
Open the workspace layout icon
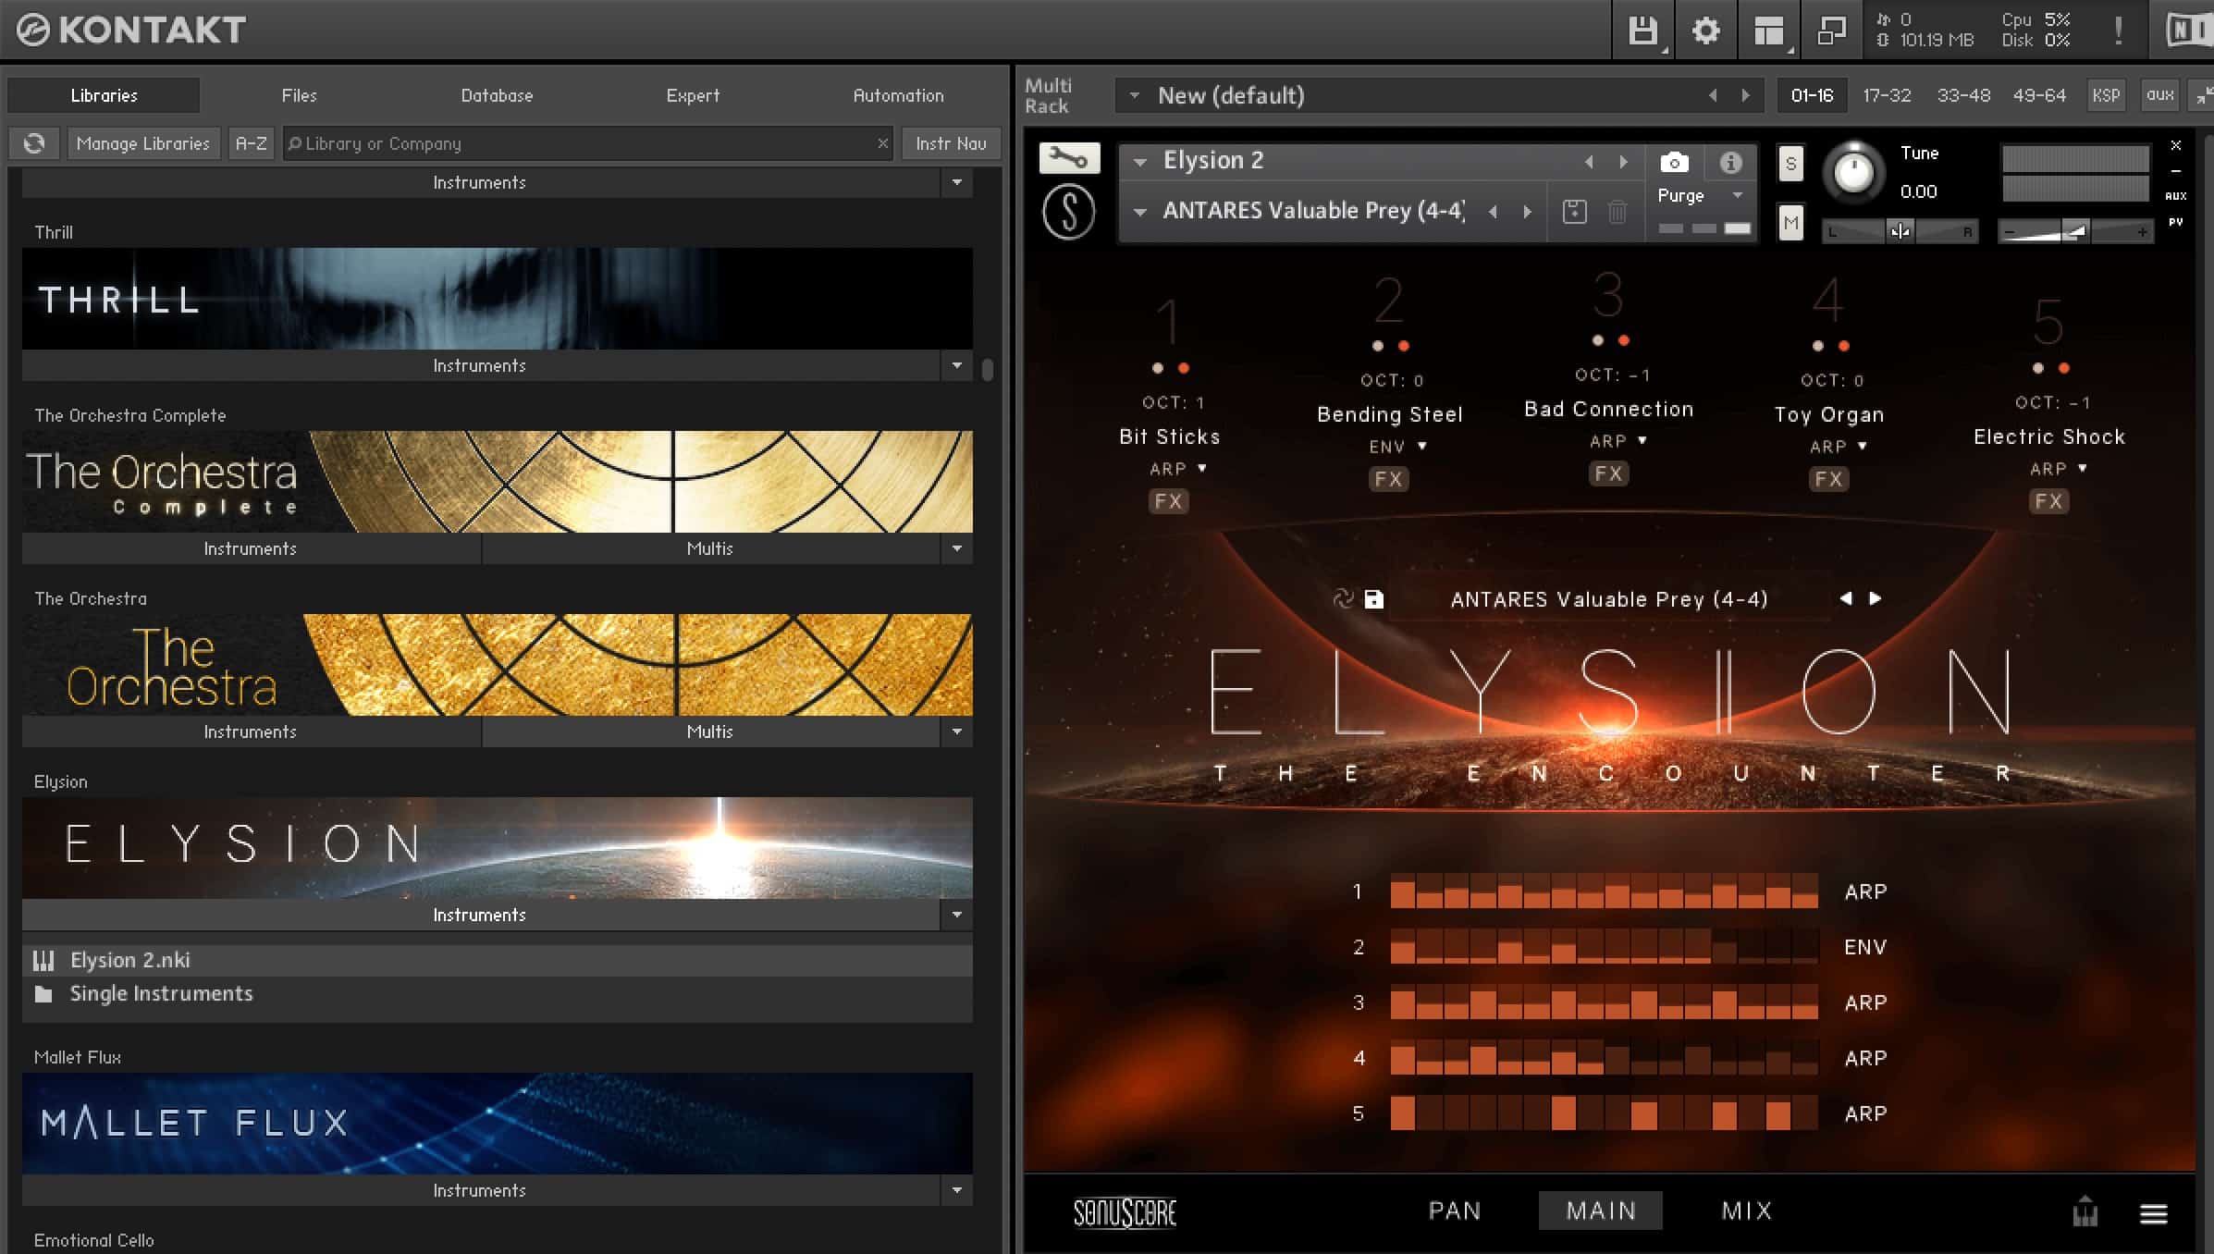pyautogui.click(x=1768, y=31)
